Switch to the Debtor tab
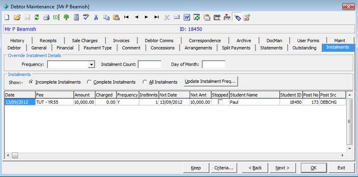 14,48
